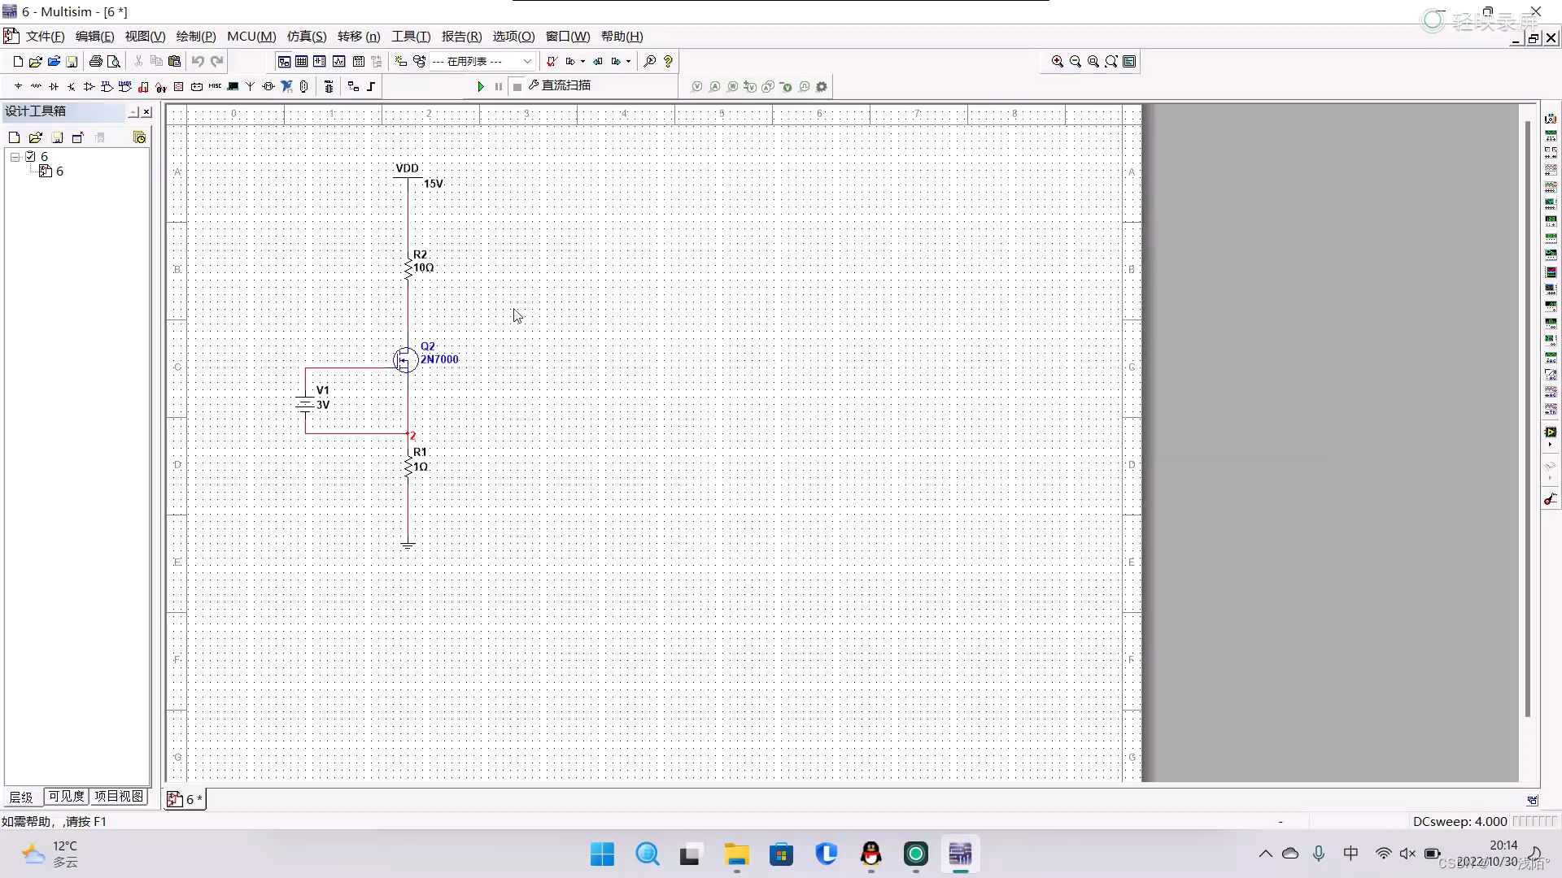The width and height of the screenshot is (1562, 878).
Task: Add the Tektronix oscilloscope instrument
Action: click(x=1551, y=408)
